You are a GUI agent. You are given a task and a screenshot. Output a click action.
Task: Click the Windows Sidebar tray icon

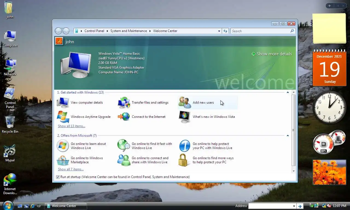(317, 206)
